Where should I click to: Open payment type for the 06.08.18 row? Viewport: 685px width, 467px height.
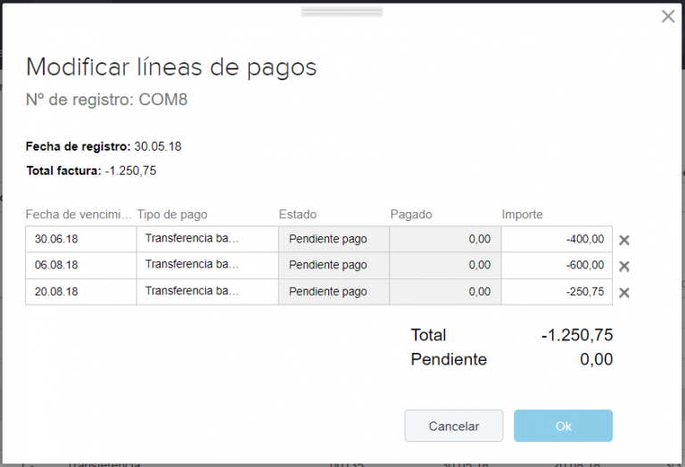(x=207, y=265)
